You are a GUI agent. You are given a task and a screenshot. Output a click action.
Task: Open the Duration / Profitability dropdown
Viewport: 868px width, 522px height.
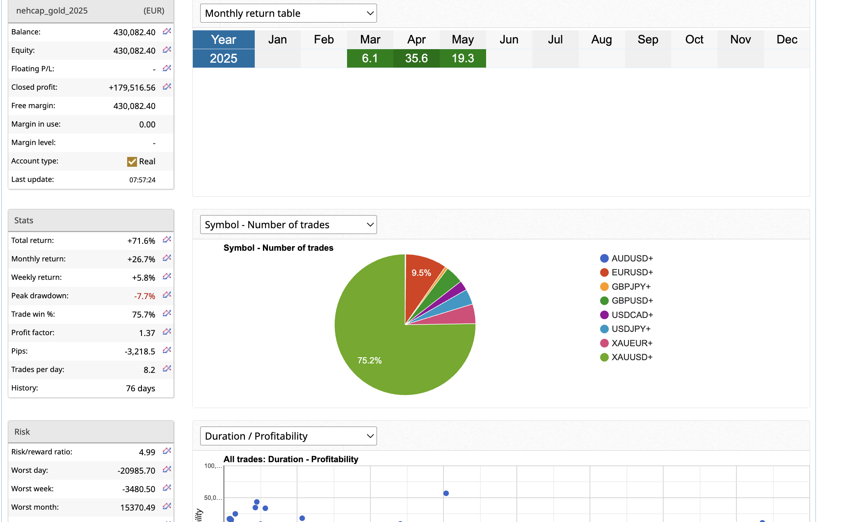288,436
